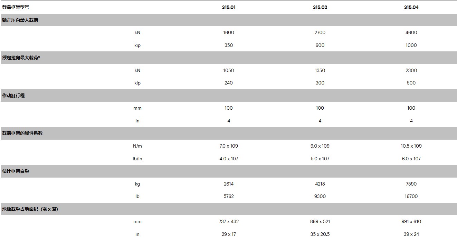
Task: Click the 2614 frame weight value
Action: 228,184
